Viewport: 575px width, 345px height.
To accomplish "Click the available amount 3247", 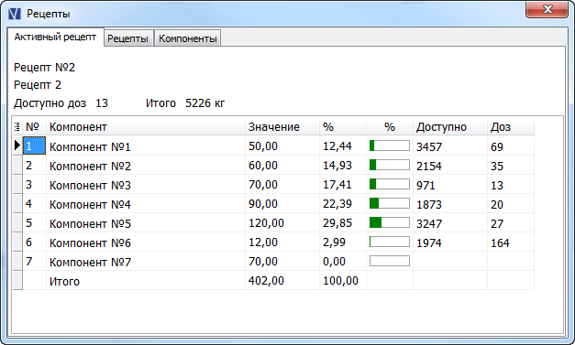I will pos(450,223).
